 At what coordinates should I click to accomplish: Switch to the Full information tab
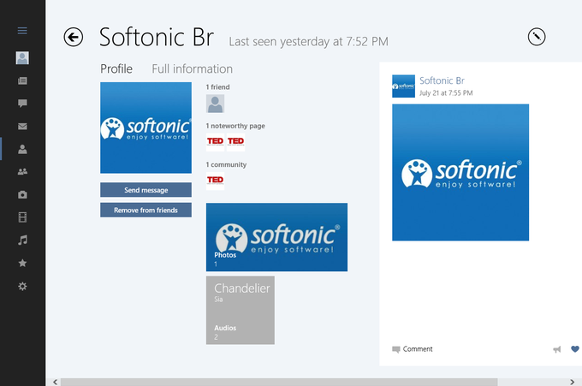coord(193,69)
